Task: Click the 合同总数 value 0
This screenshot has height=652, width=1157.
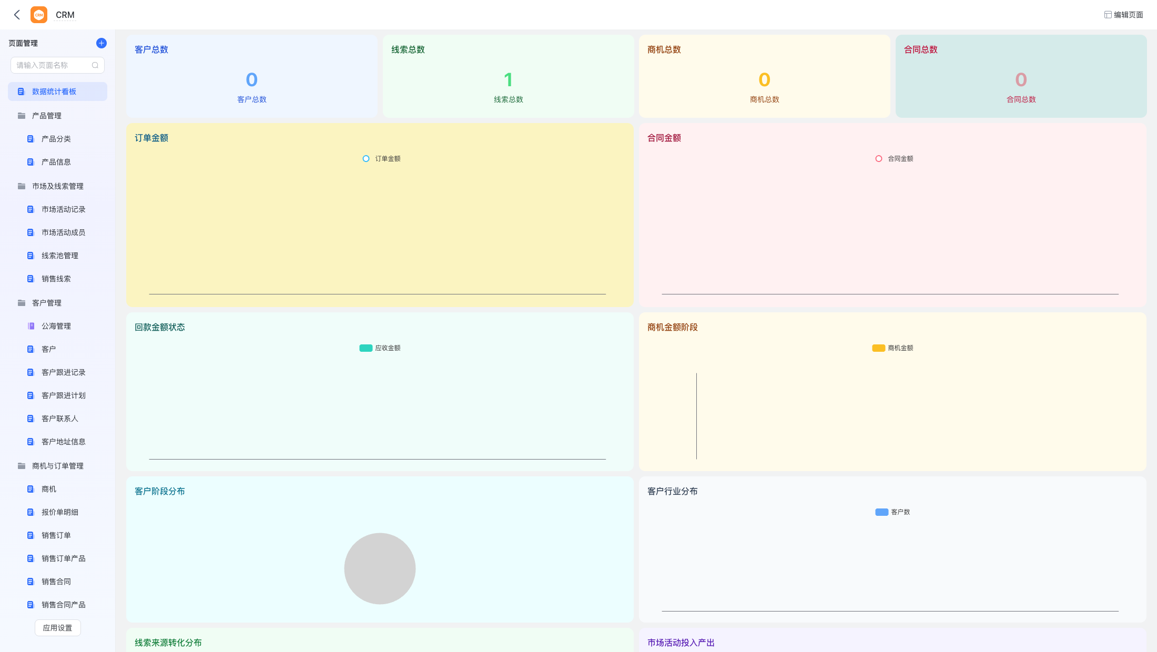Action: [1021, 80]
